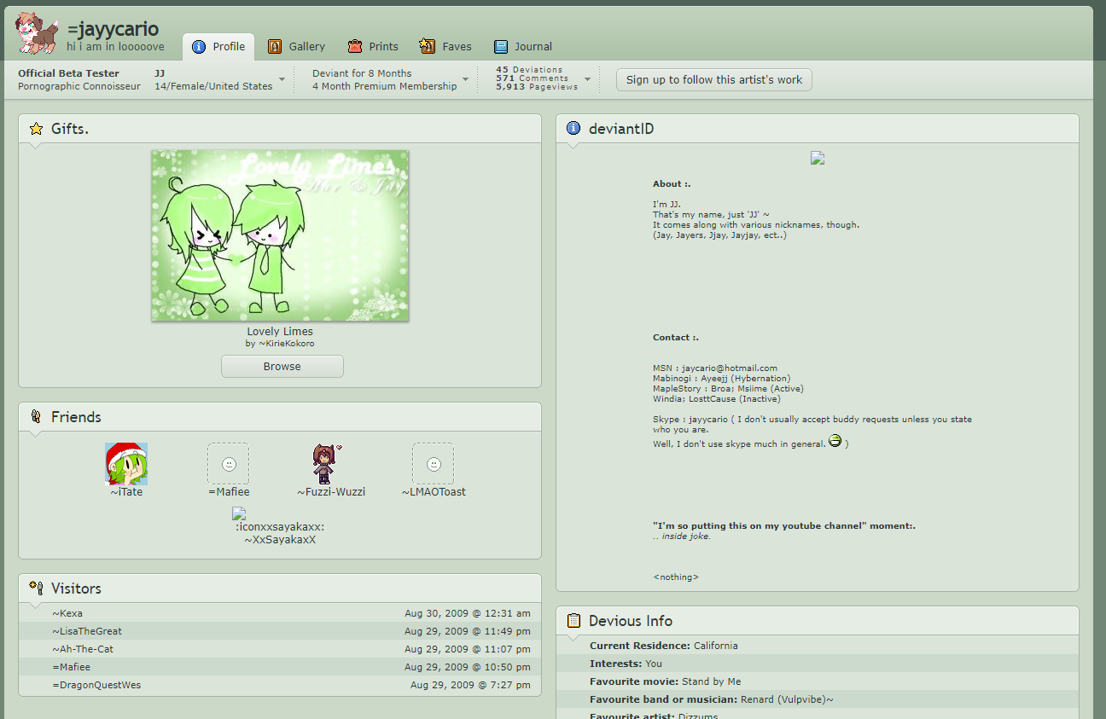The image size is (1106, 719).
Task: Open the Journal tab
Action: pos(522,47)
